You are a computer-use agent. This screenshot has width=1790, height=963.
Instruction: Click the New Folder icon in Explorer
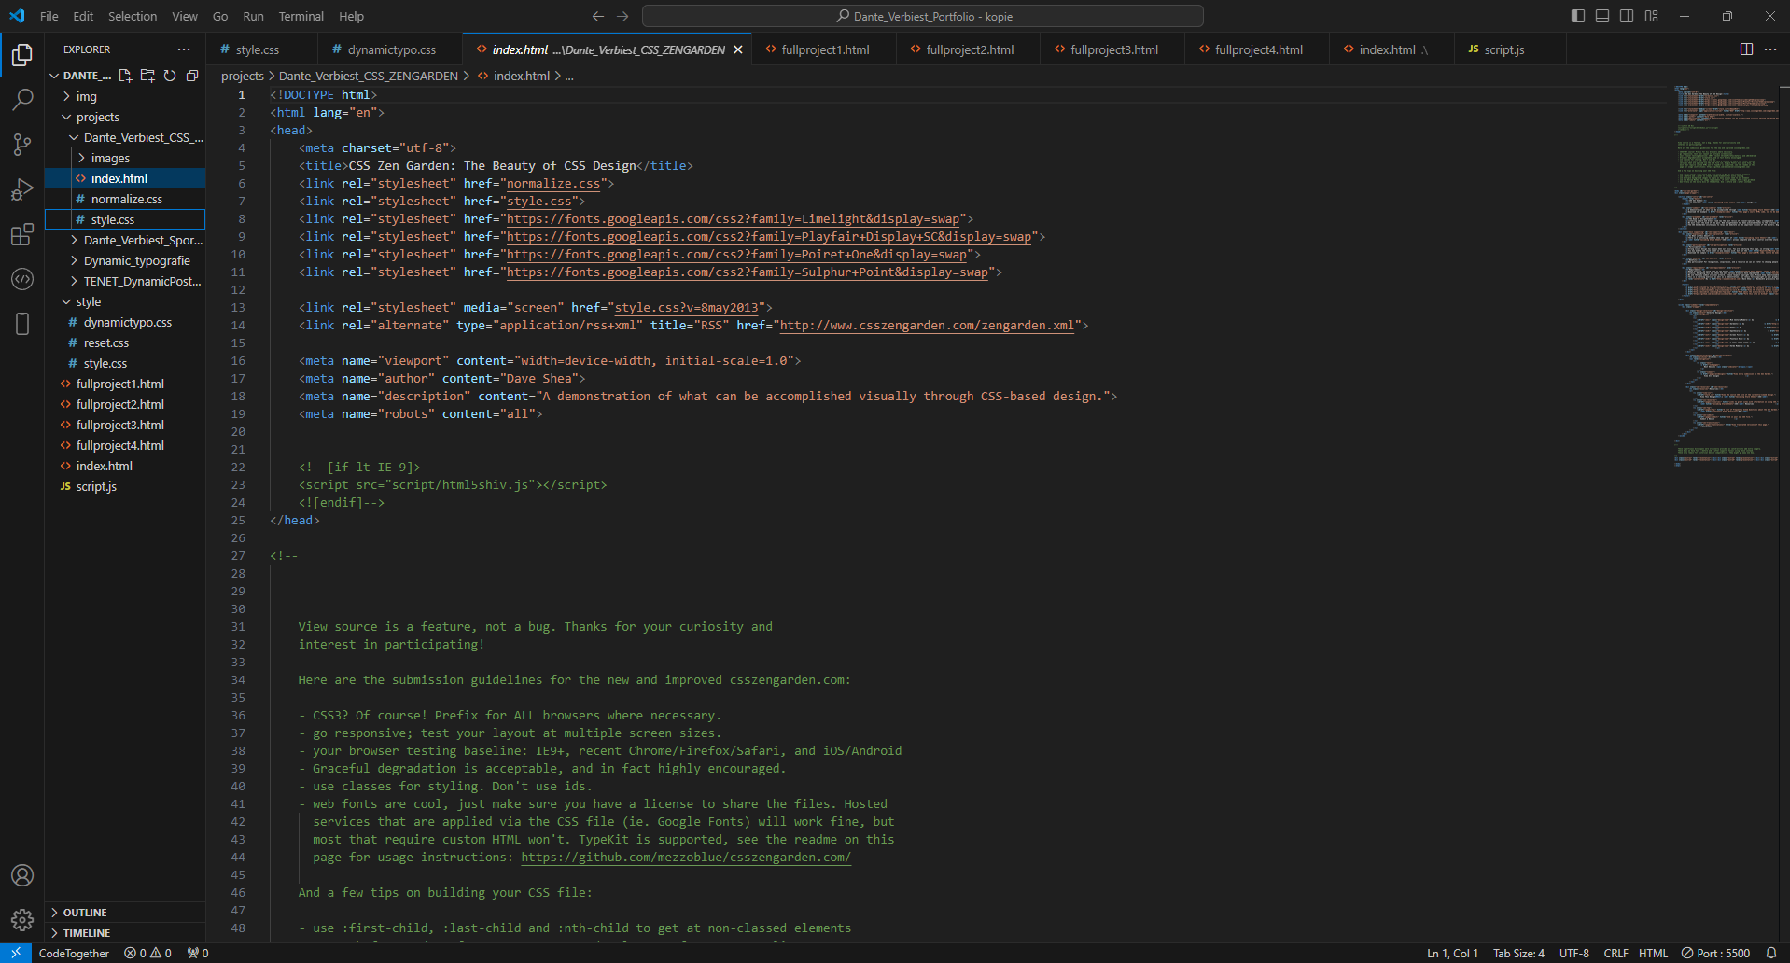(147, 76)
